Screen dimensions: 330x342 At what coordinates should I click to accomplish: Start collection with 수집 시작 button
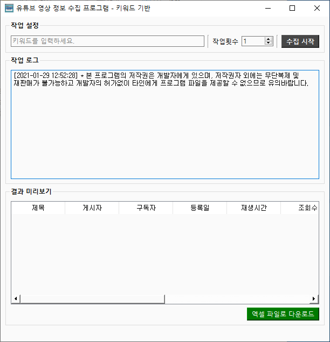(x=300, y=41)
